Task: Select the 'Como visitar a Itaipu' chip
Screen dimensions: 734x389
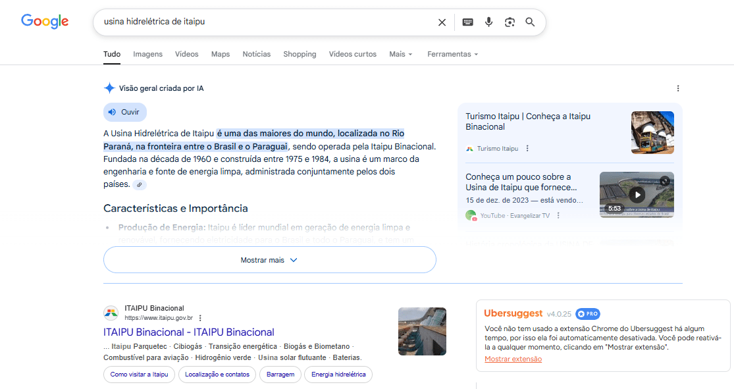Action: click(x=138, y=375)
